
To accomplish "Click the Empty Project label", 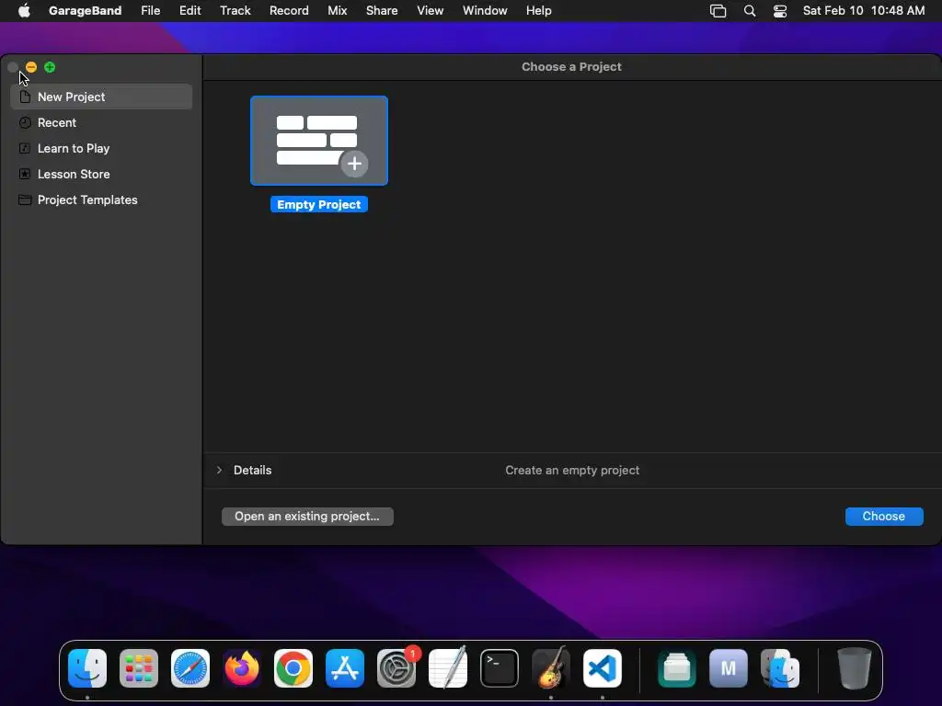I will pos(319,205).
